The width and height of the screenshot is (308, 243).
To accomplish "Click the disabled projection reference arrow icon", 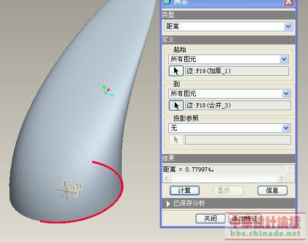I will 176,140.
